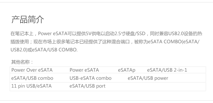Click the Power eSATA entry in the table
Screen dimensions: 213x103
pos(84,70)
